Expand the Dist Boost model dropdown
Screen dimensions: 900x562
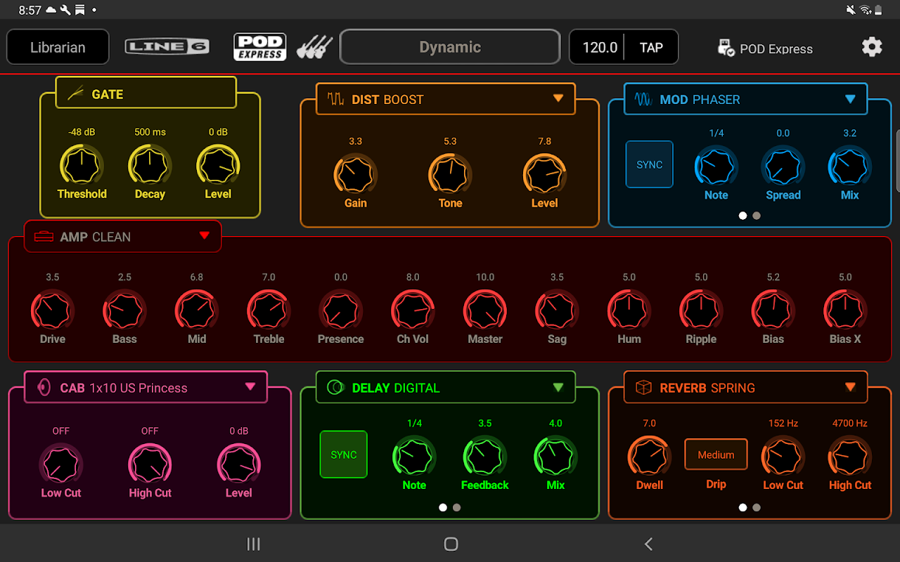(x=558, y=98)
